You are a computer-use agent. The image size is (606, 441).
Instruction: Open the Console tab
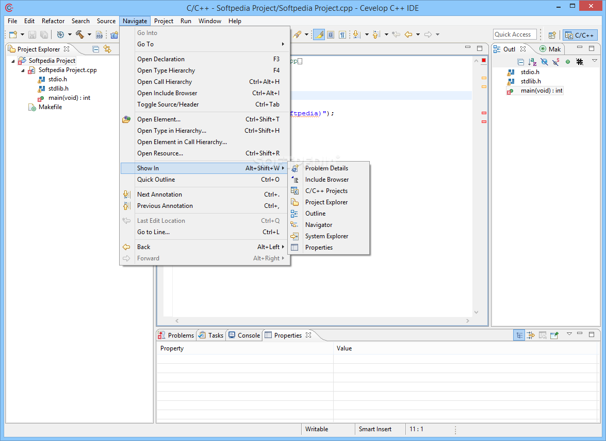point(244,336)
